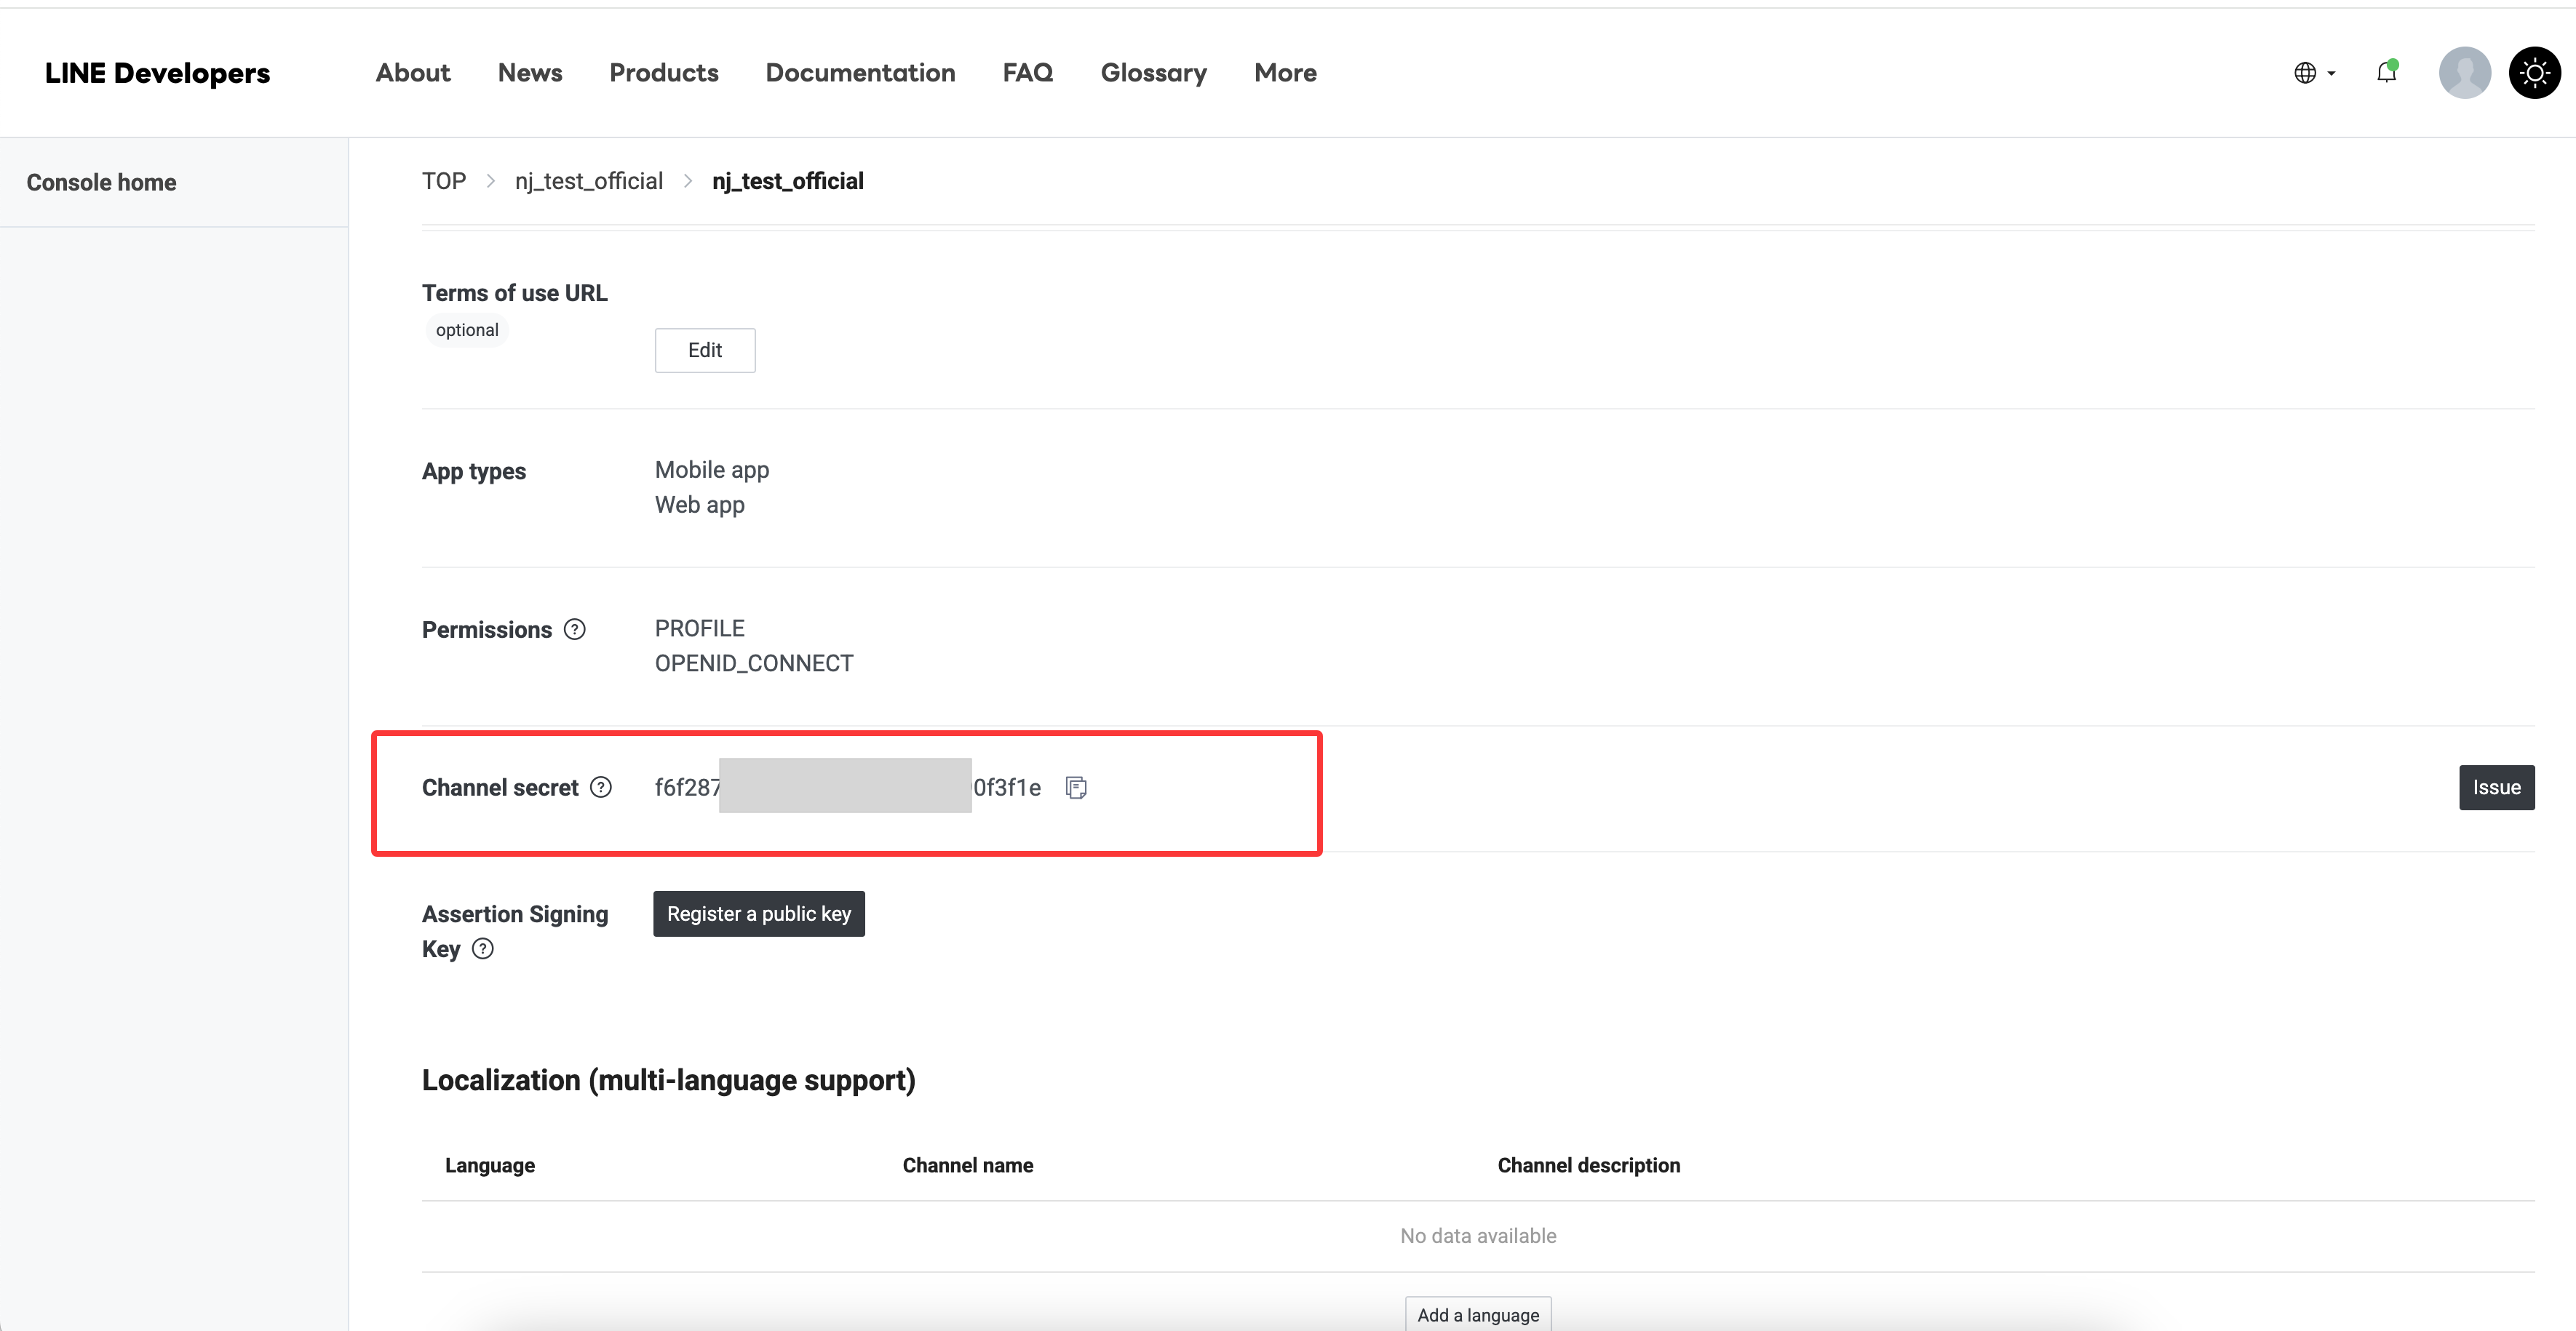Select the PROFILE permission text
Screen dimensions: 2576x1331
pyautogui.click(x=700, y=628)
